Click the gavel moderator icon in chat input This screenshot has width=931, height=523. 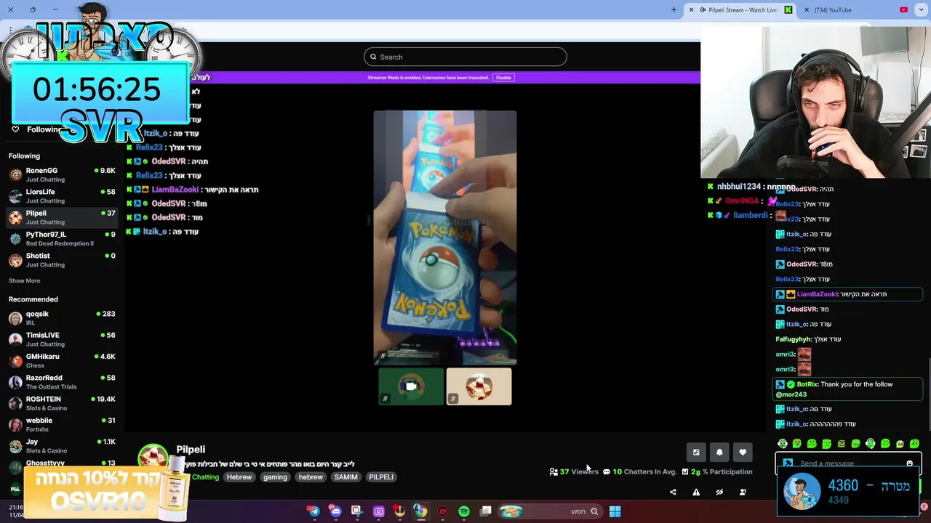point(787,463)
